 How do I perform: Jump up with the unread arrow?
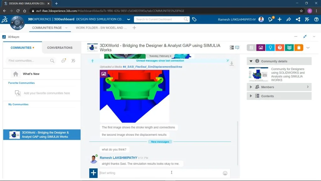[92, 61]
